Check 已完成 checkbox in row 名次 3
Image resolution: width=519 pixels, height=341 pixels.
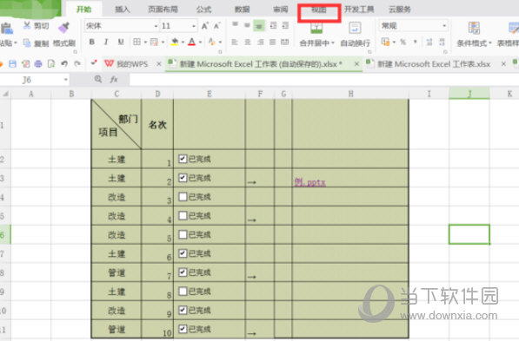point(183,197)
